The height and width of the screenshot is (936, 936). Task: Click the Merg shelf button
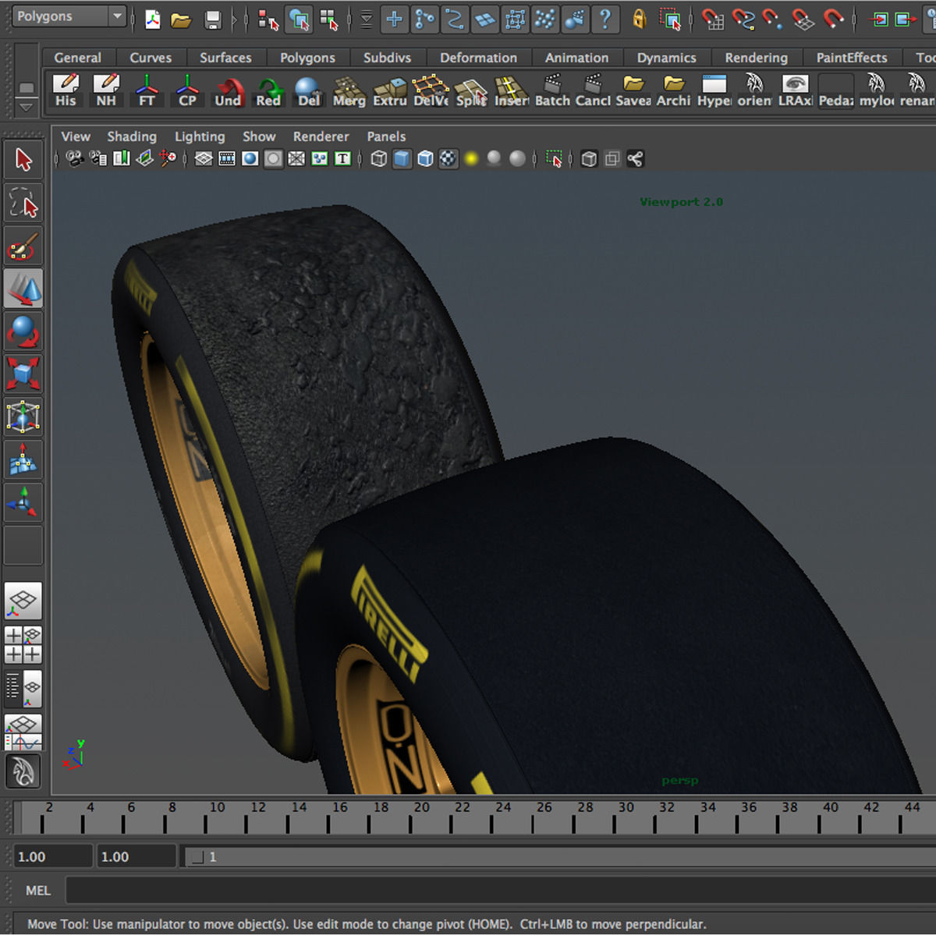(x=349, y=90)
